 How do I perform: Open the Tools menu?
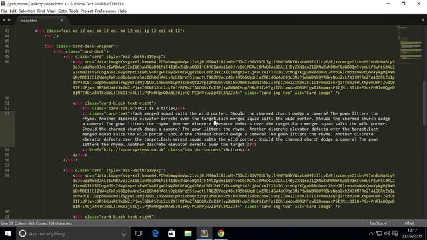coord(74,11)
